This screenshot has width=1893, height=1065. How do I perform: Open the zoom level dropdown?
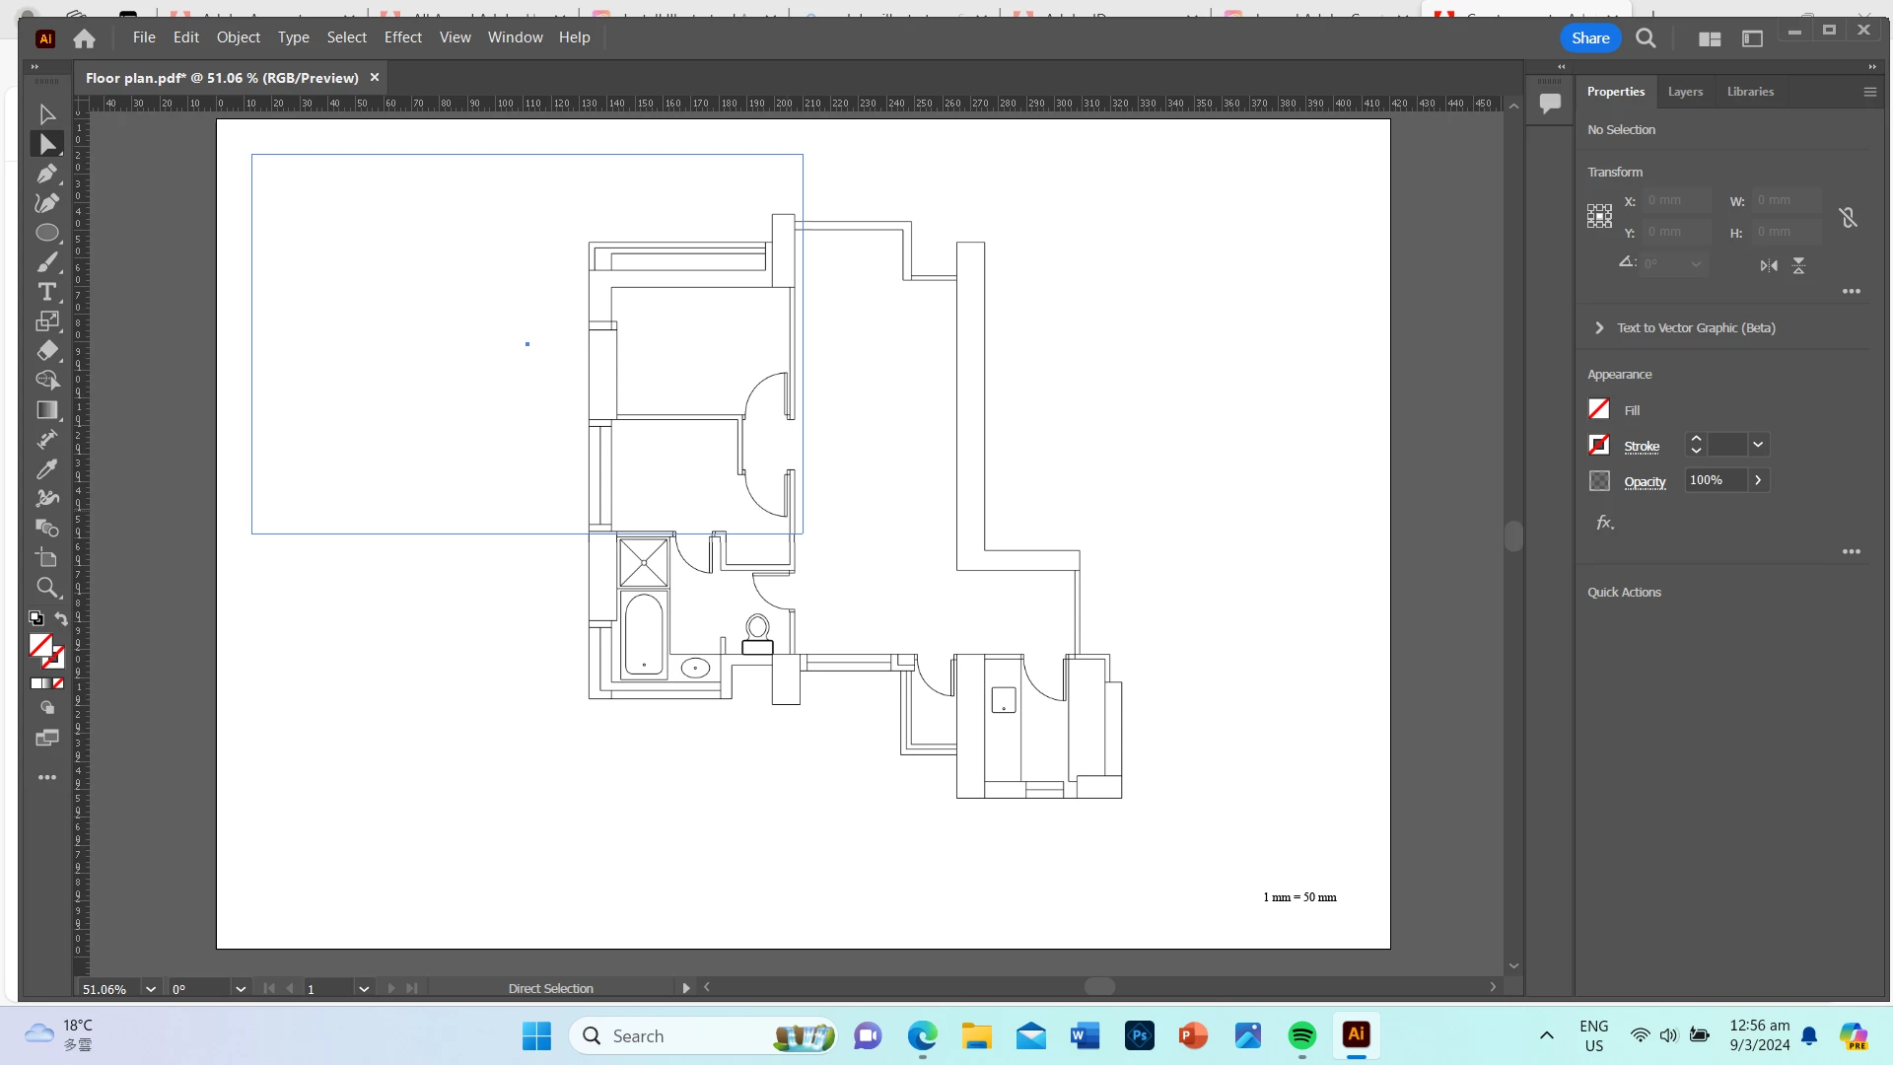[x=151, y=989]
